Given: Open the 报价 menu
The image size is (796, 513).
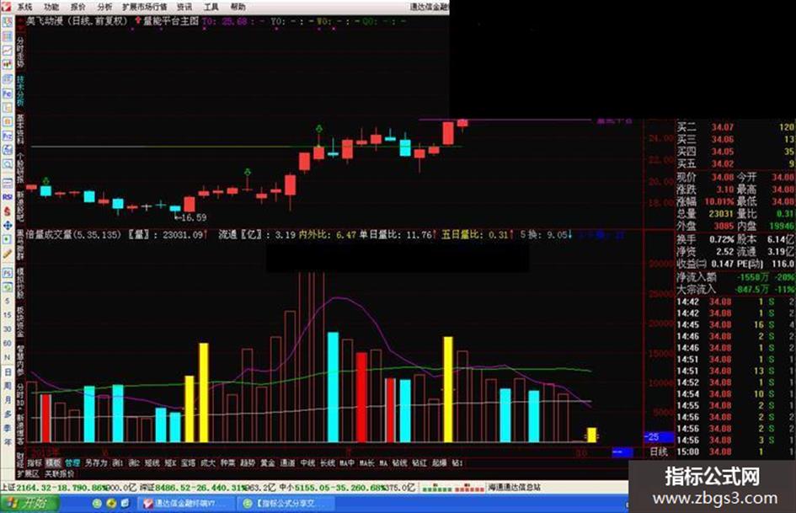Looking at the screenshot, I should (x=77, y=7).
